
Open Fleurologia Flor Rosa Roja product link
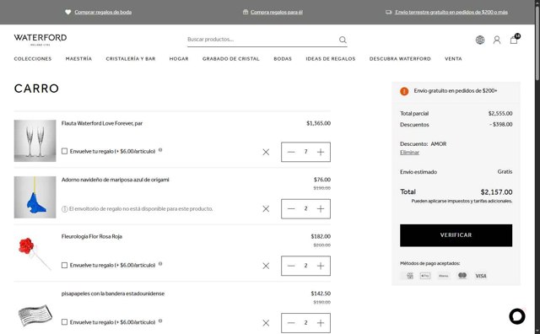(92, 236)
